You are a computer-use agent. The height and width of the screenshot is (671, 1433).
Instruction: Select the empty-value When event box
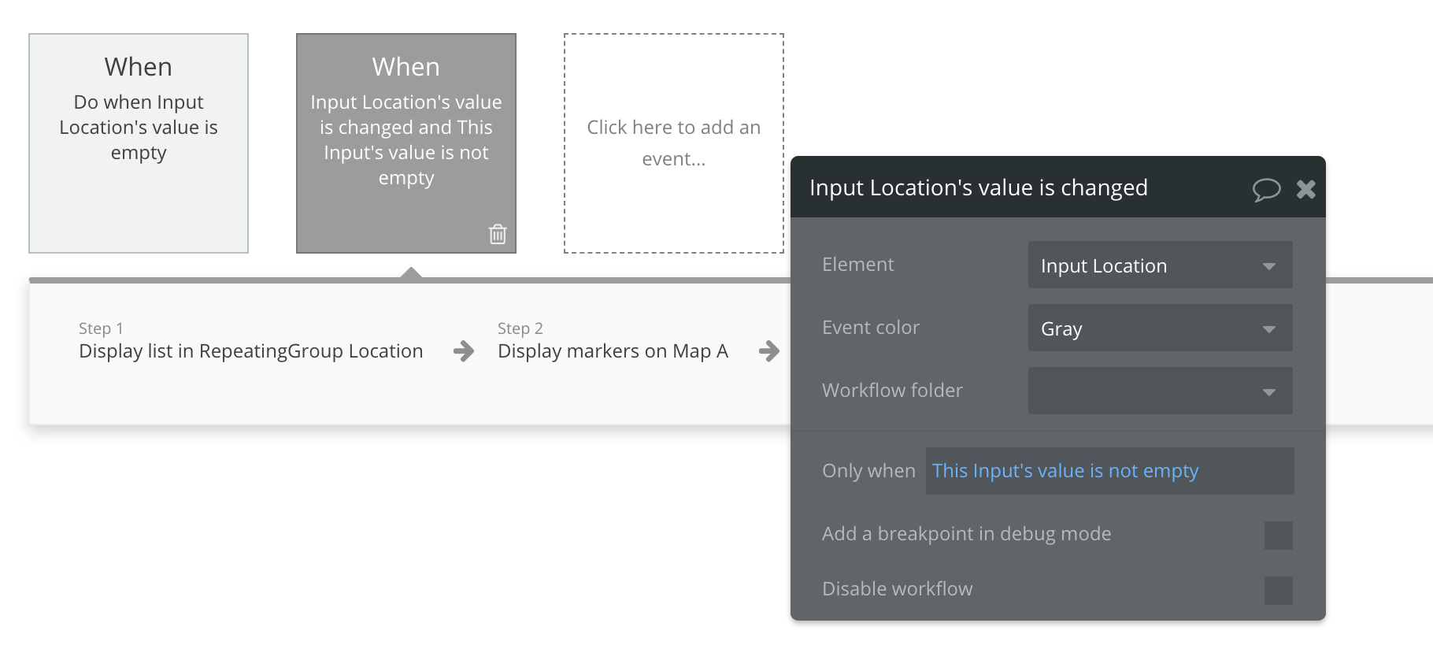[x=139, y=143]
